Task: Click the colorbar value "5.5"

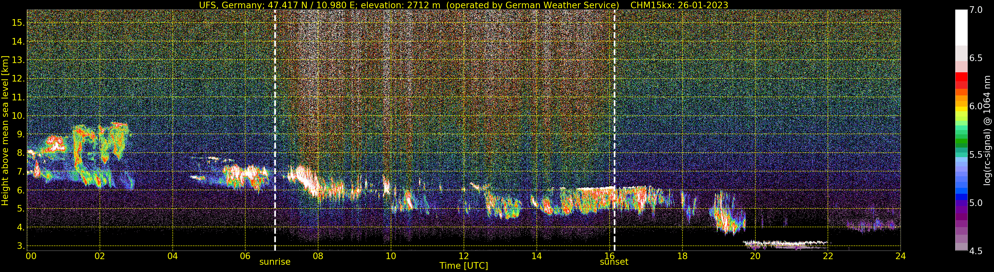Action: click(975, 155)
